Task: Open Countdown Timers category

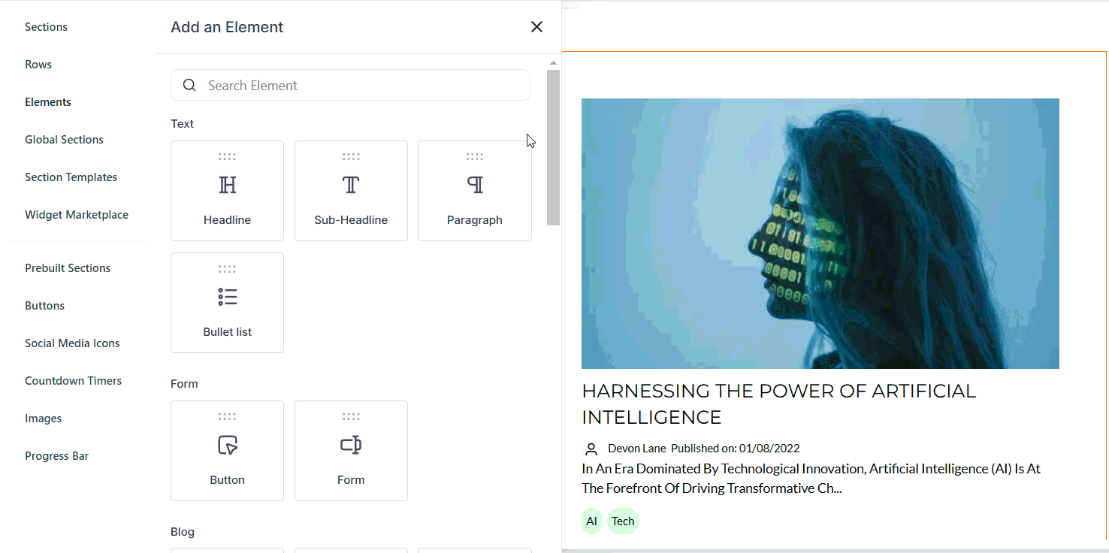Action: (x=73, y=381)
